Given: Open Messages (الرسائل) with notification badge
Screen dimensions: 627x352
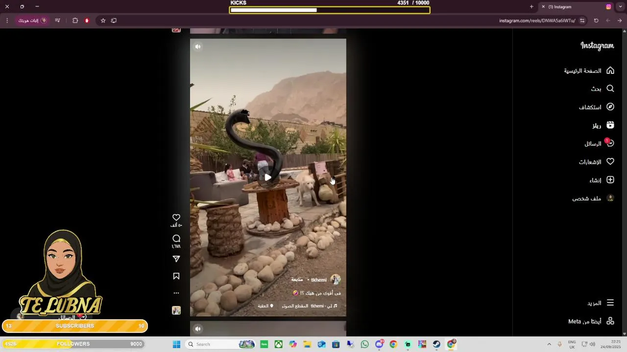Looking at the screenshot, I should coord(599,143).
